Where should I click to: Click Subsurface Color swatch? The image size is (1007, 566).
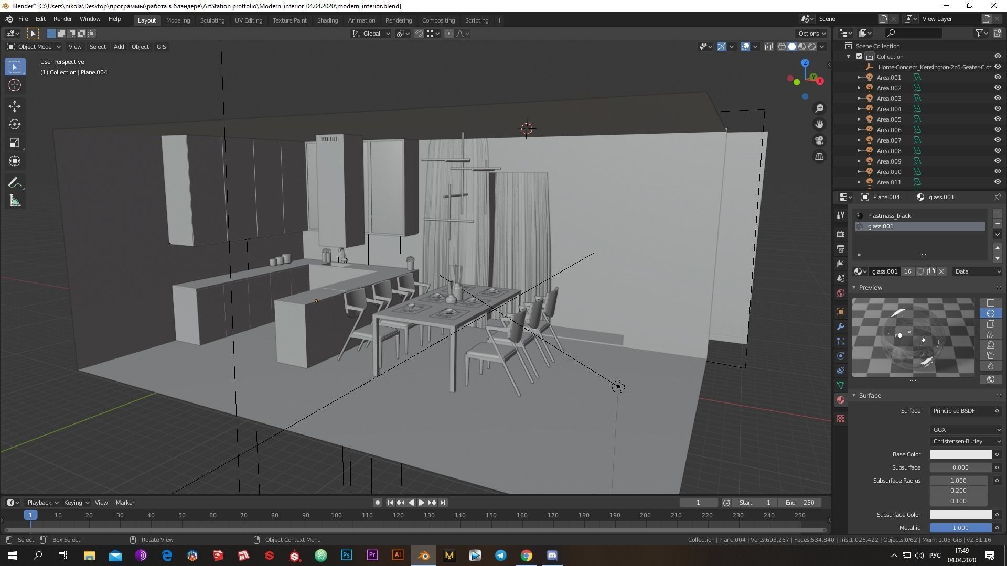(960, 515)
